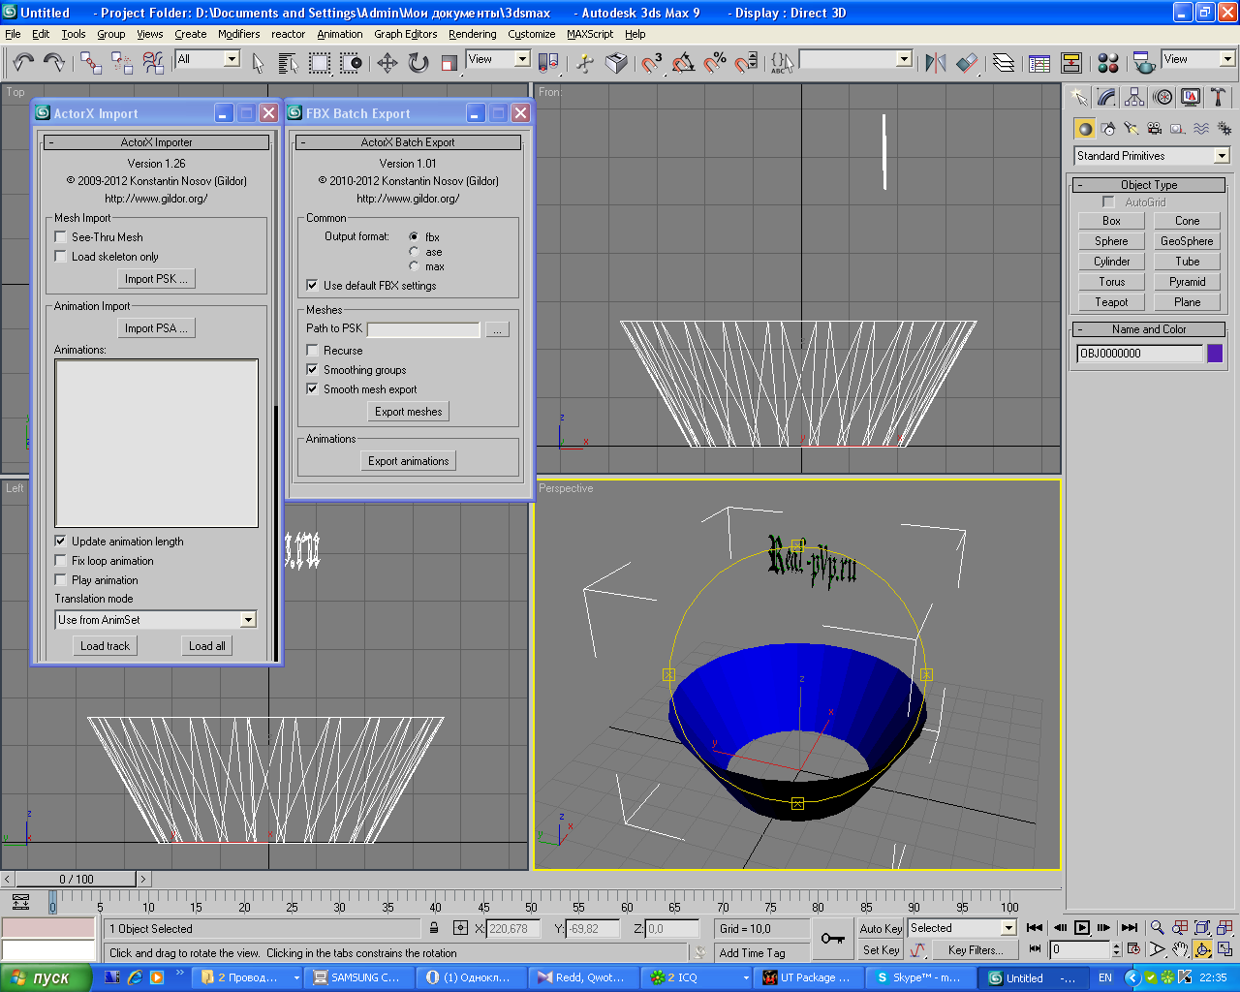Open the MAXScript menu
This screenshot has width=1240, height=992.
coord(590,34)
